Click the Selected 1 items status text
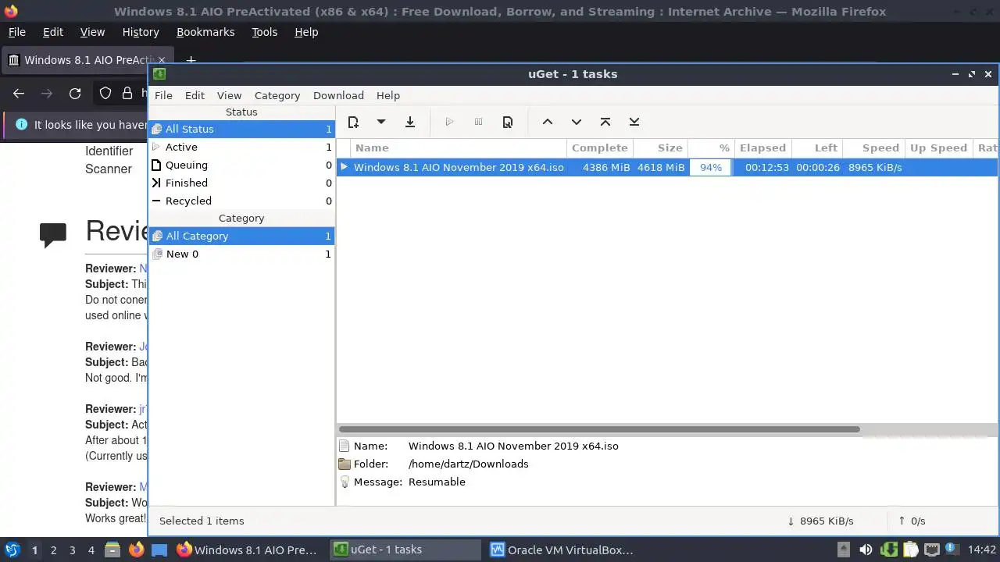 click(x=202, y=521)
